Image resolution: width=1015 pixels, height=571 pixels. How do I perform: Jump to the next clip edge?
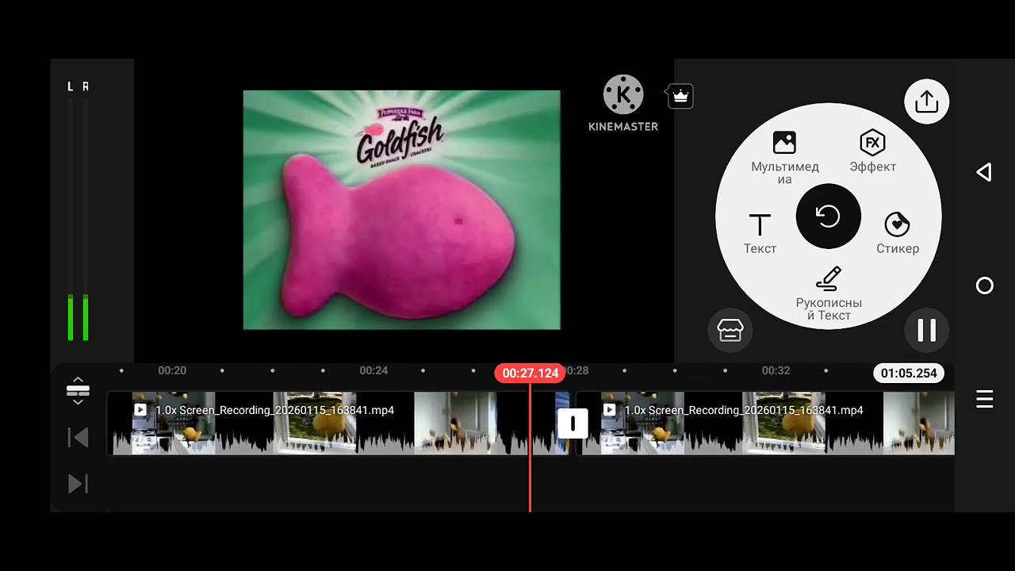tap(78, 484)
